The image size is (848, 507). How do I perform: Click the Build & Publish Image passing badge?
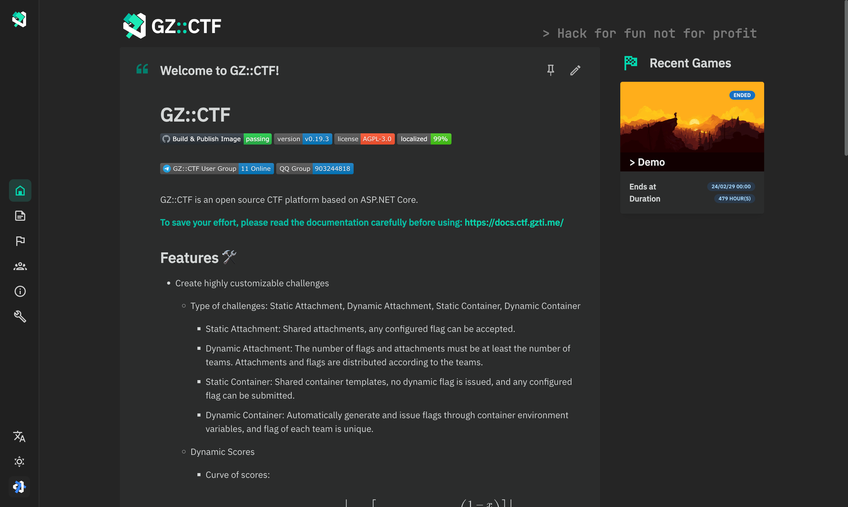(216, 139)
